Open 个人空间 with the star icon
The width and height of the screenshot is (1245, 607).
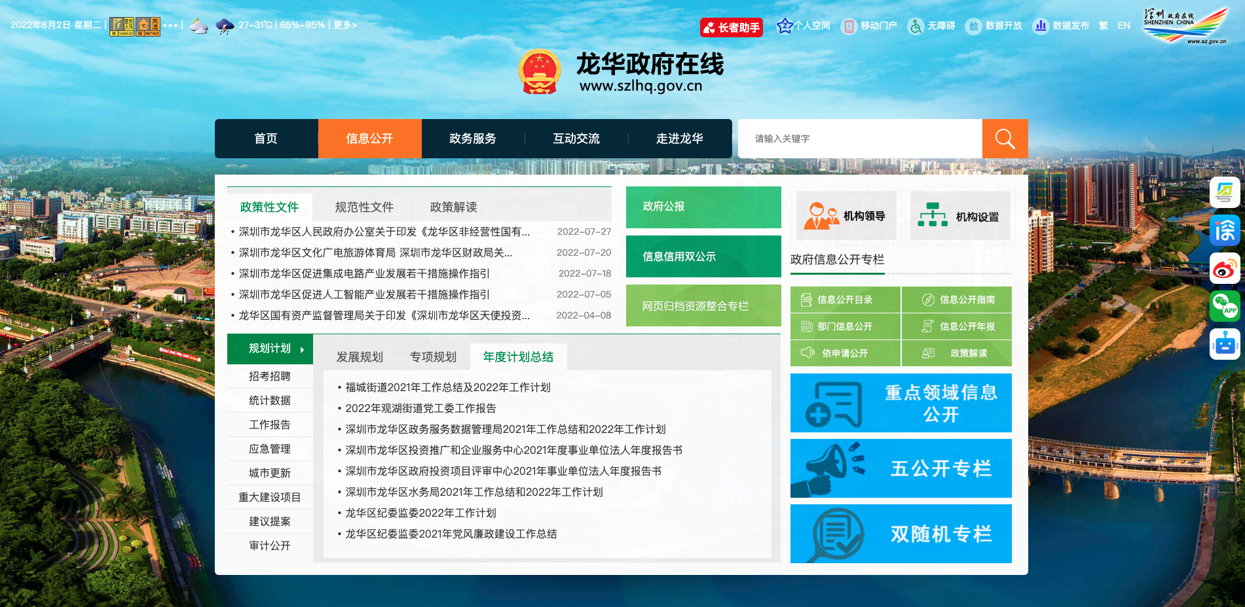coord(803,26)
